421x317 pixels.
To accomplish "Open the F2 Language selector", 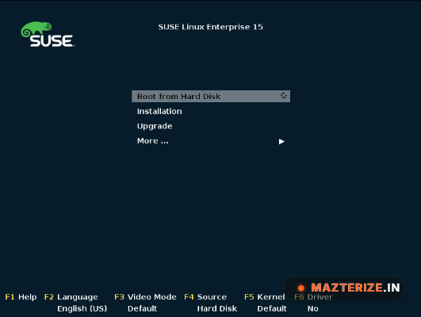I will (x=71, y=297).
